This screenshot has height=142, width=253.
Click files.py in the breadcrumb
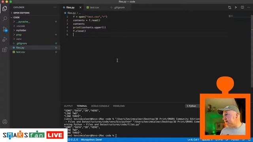[x=72, y=13]
